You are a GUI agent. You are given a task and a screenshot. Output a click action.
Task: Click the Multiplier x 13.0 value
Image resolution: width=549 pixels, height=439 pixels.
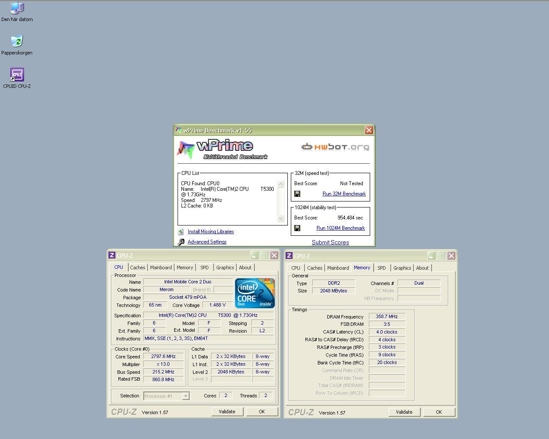163,364
